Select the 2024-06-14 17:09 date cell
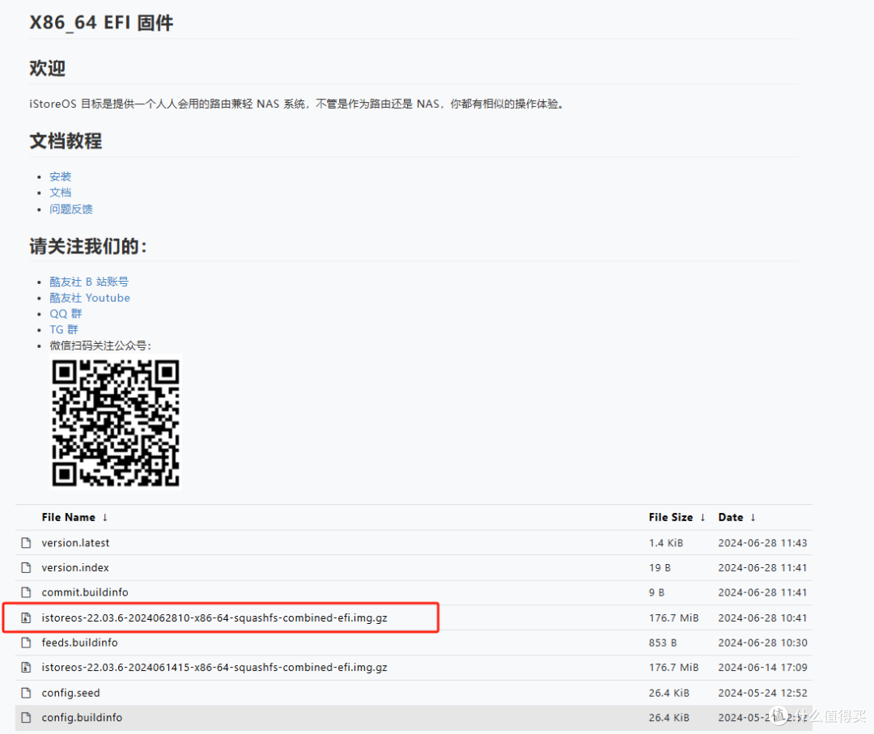This screenshot has height=734, width=874. coord(762,667)
